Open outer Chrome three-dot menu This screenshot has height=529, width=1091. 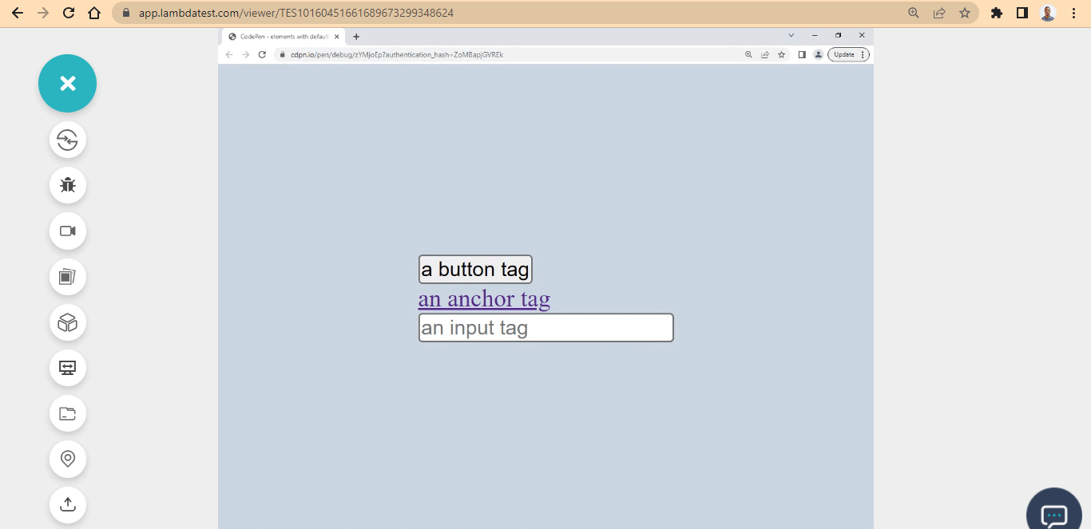1074,13
